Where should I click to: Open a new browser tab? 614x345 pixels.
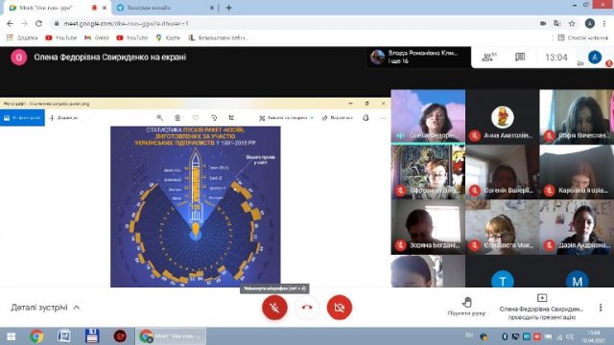[229, 8]
